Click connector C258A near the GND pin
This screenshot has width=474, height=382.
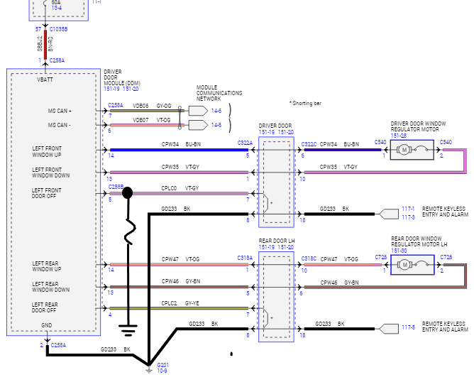click(x=58, y=345)
